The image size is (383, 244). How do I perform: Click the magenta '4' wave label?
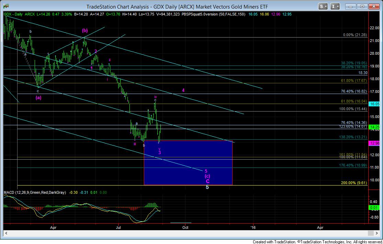183,90
